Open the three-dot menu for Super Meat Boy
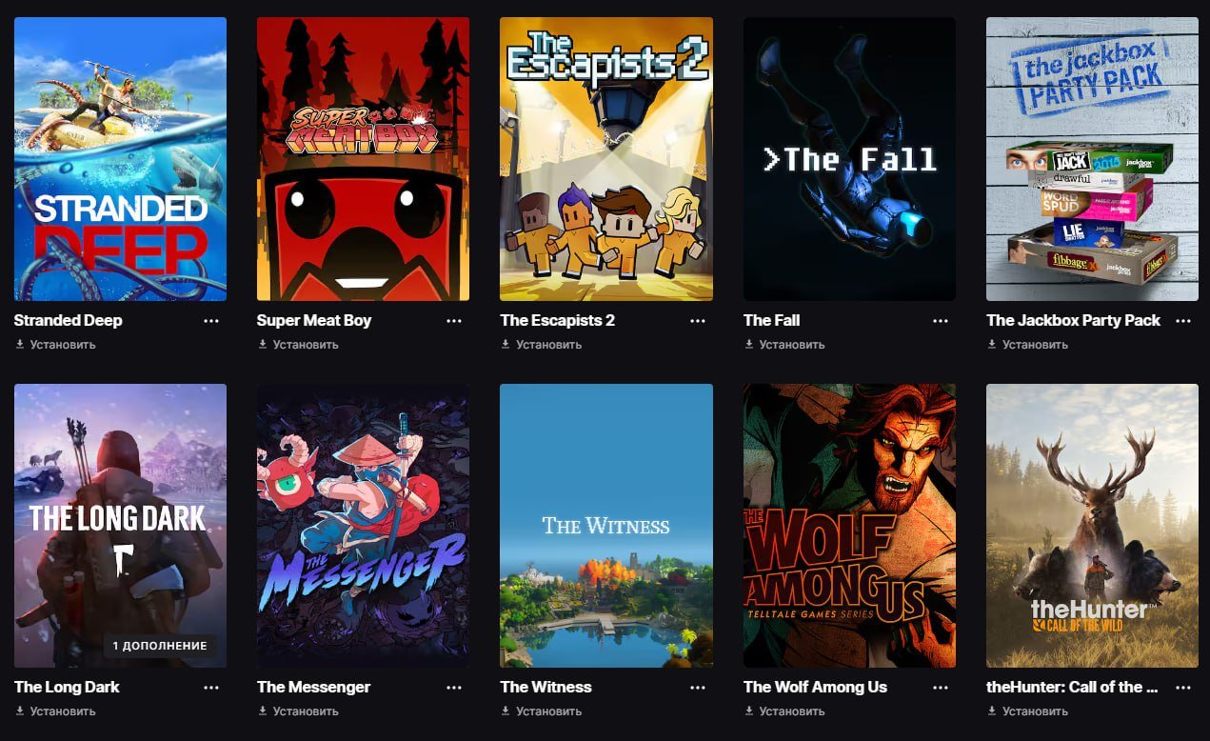This screenshot has height=741, width=1210. click(x=454, y=321)
